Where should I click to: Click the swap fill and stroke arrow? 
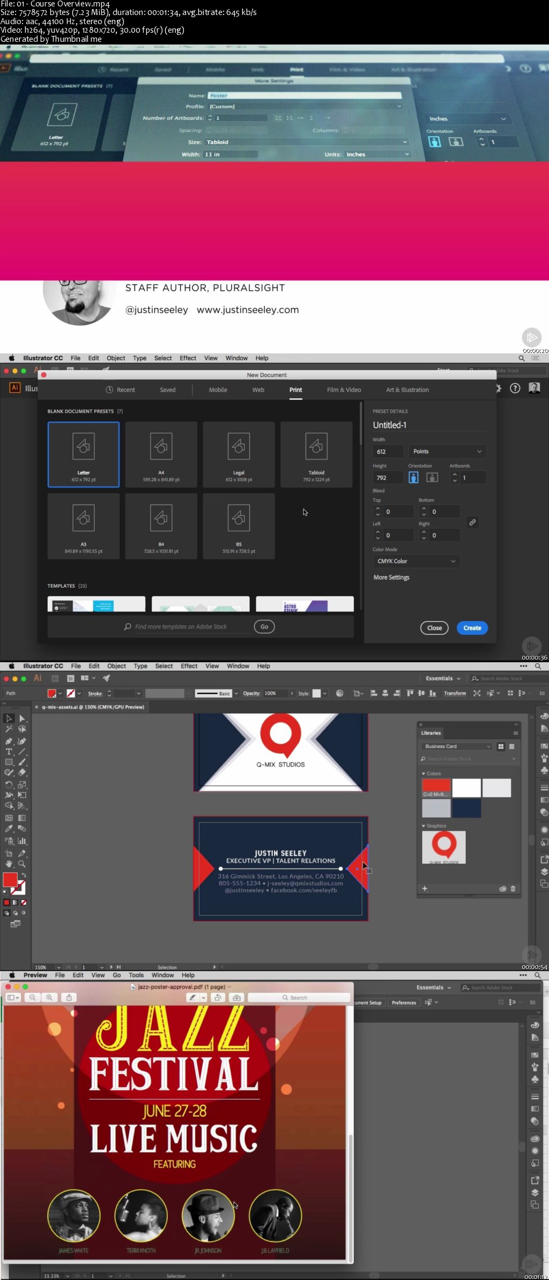[x=24, y=875]
